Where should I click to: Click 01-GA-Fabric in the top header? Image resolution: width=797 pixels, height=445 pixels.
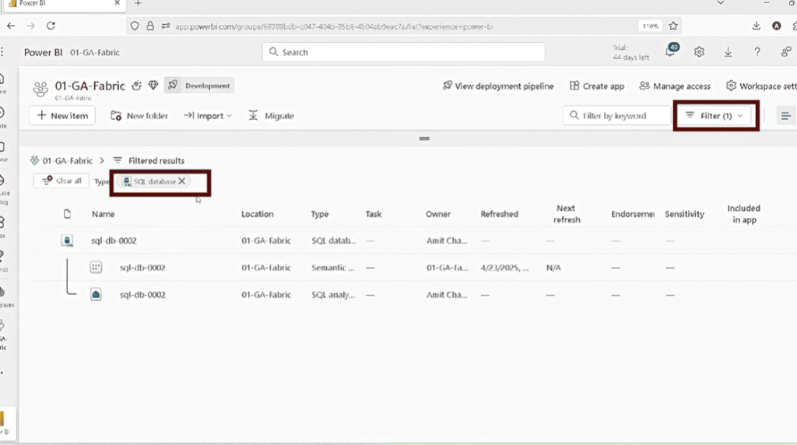pyautogui.click(x=95, y=52)
